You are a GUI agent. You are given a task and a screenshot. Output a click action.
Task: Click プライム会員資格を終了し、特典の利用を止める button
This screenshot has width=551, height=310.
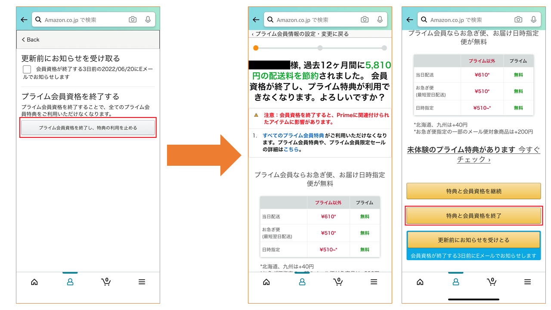pyautogui.click(x=88, y=127)
